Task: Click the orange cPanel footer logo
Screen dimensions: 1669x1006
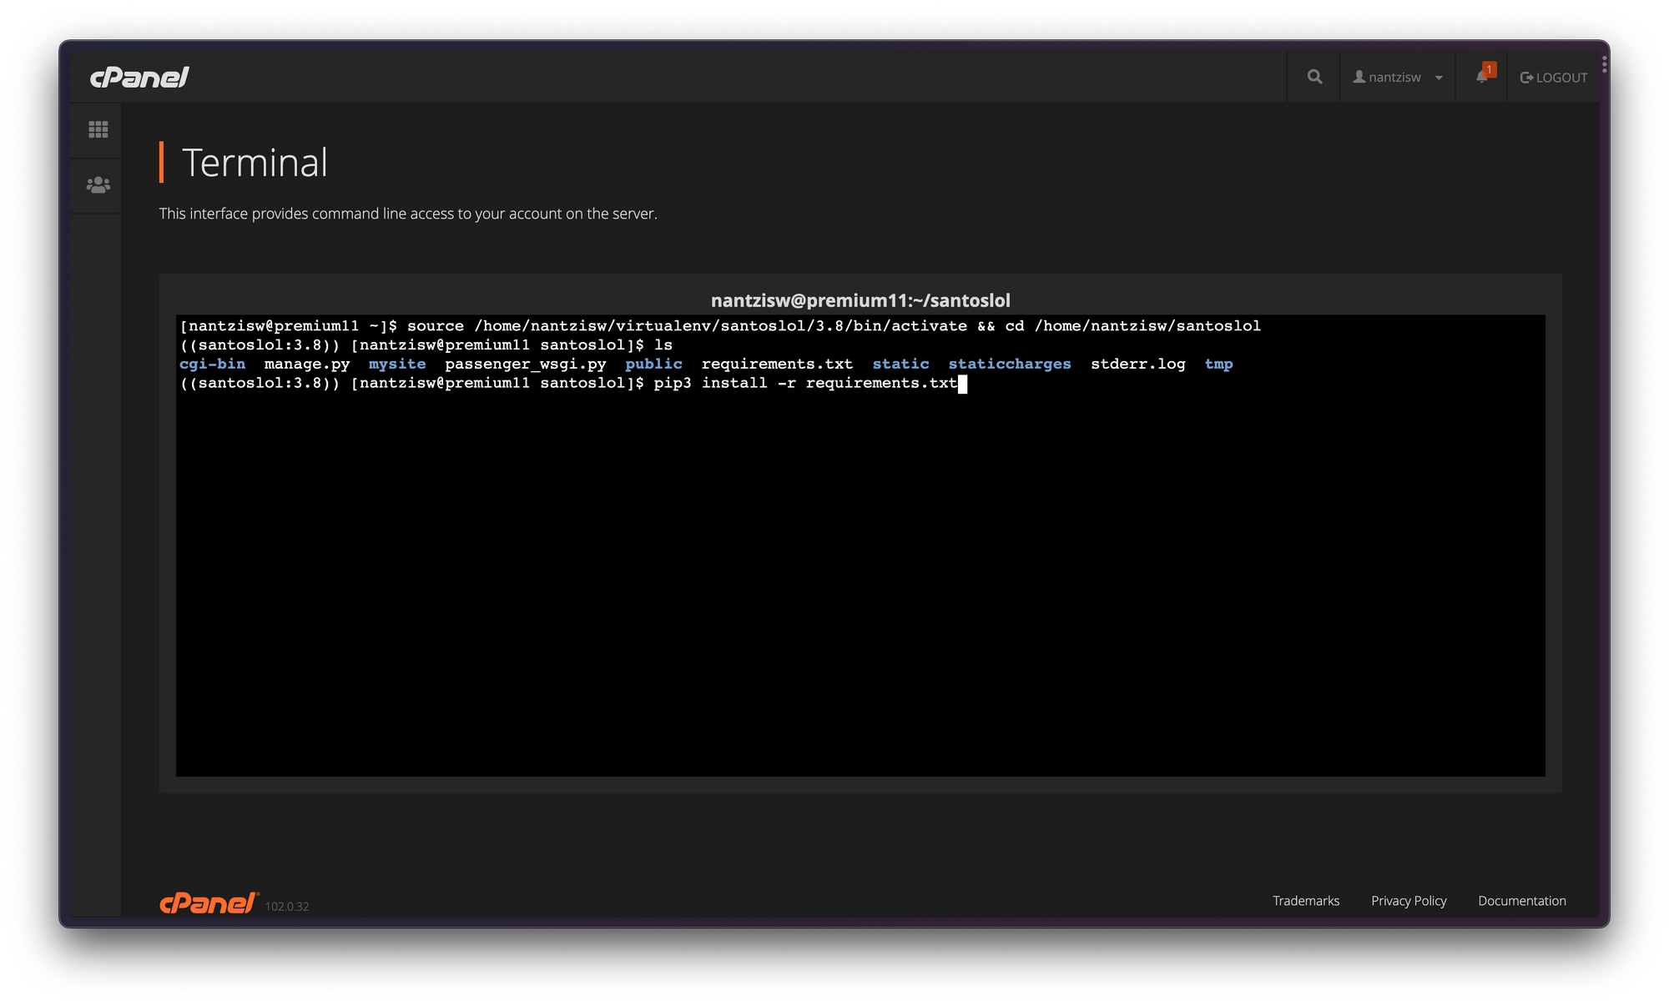Action: click(x=209, y=903)
